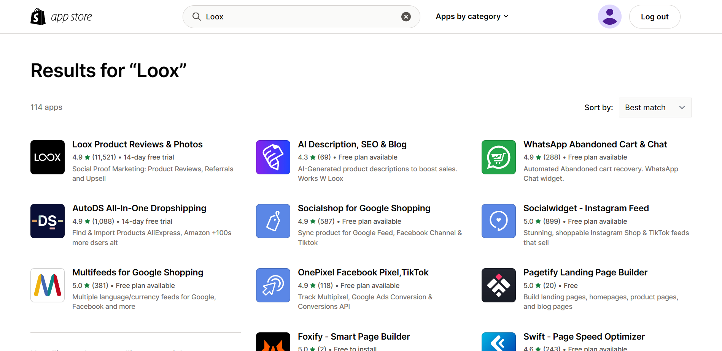The image size is (722, 351).
Task: Click the search magnifier icon
Action: click(196, 16)
